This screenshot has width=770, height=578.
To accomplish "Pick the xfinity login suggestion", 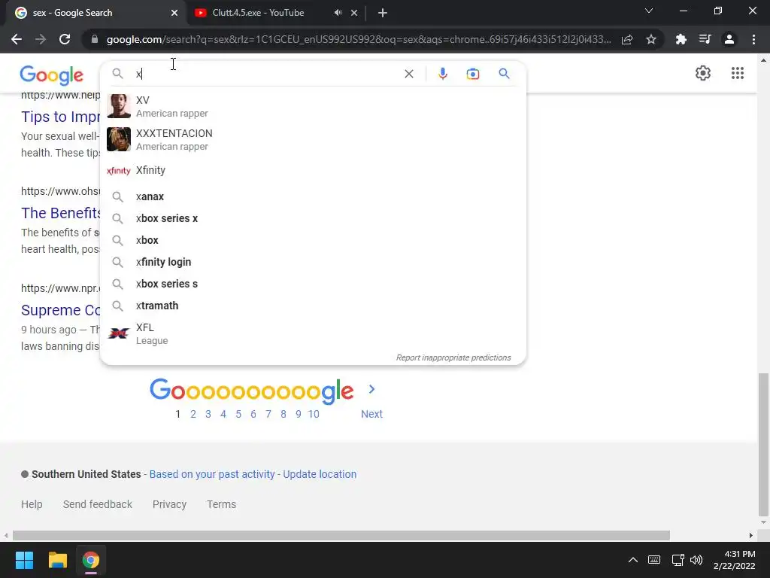I will (313, 262).
